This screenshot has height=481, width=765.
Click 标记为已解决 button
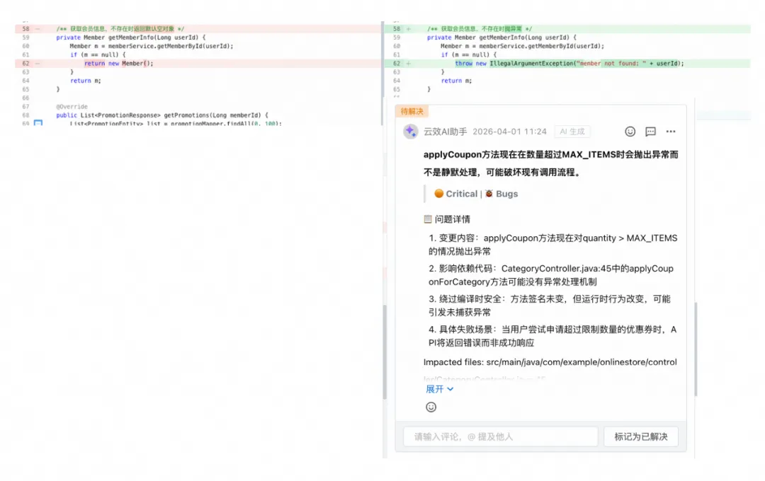coord(640,436)
